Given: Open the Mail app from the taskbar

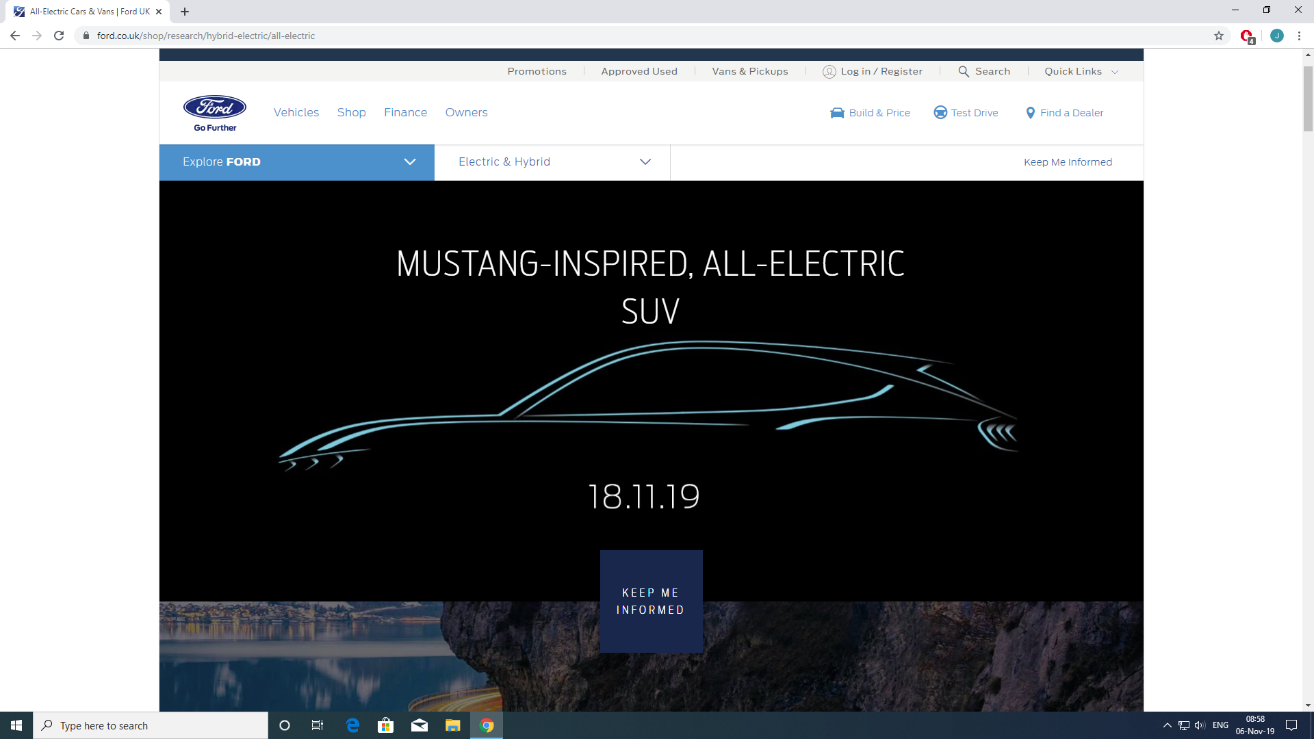Looking at the screenshot, I should click(x=420, y=725).
